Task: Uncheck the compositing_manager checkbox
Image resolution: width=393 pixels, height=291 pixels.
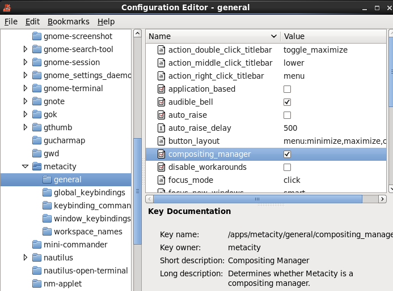Action: tap(287, 154)
